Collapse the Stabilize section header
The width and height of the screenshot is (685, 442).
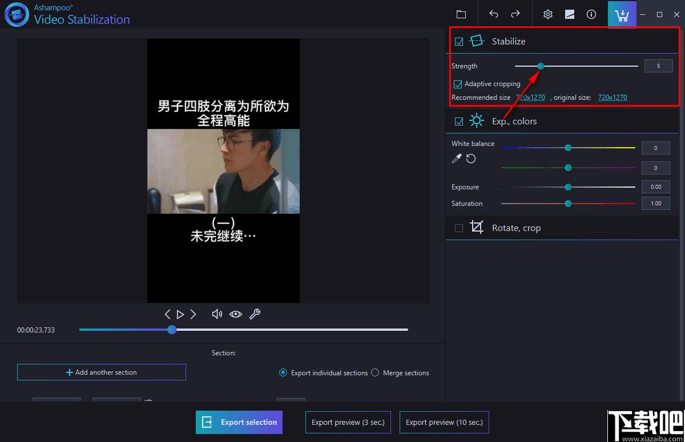562,42
